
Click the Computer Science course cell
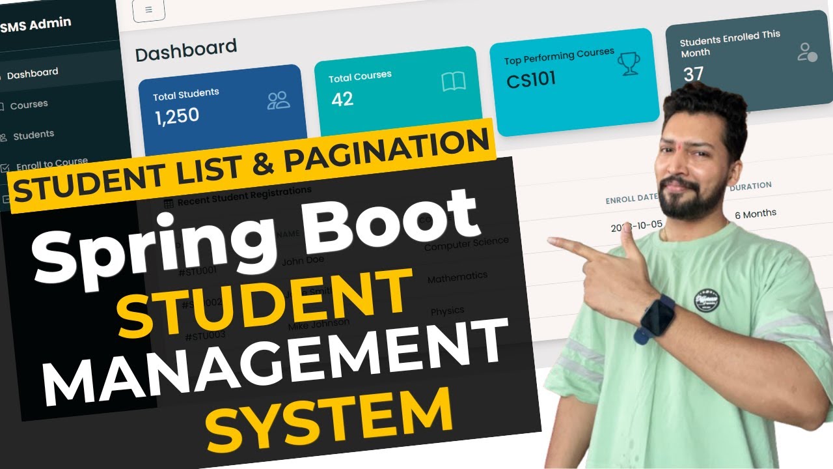467,244
